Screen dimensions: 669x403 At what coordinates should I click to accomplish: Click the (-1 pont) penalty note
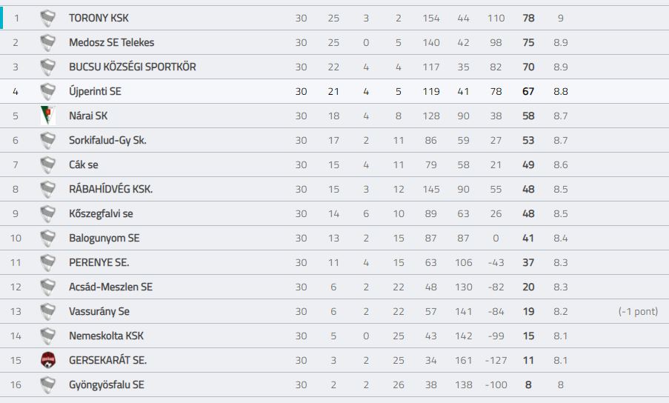(638, 312)
